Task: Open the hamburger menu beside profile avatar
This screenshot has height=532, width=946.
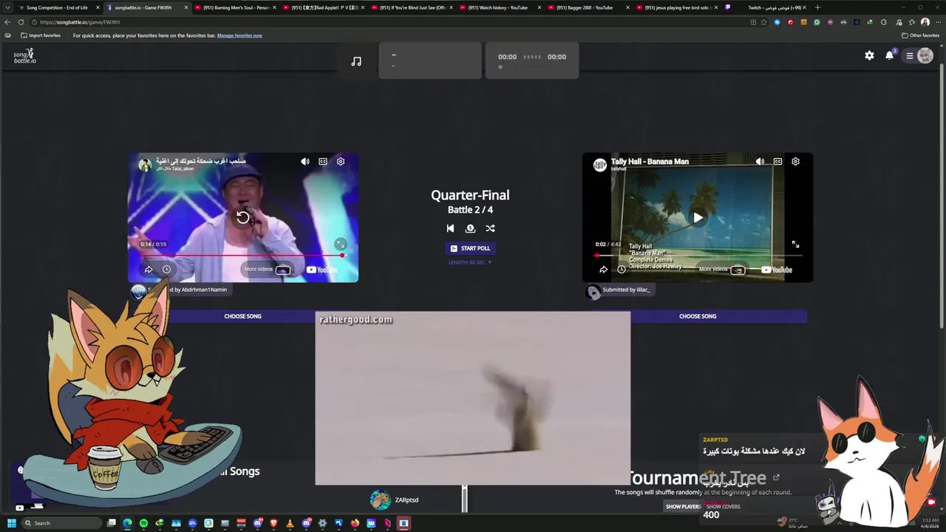Action: click(x=910, y=55)
